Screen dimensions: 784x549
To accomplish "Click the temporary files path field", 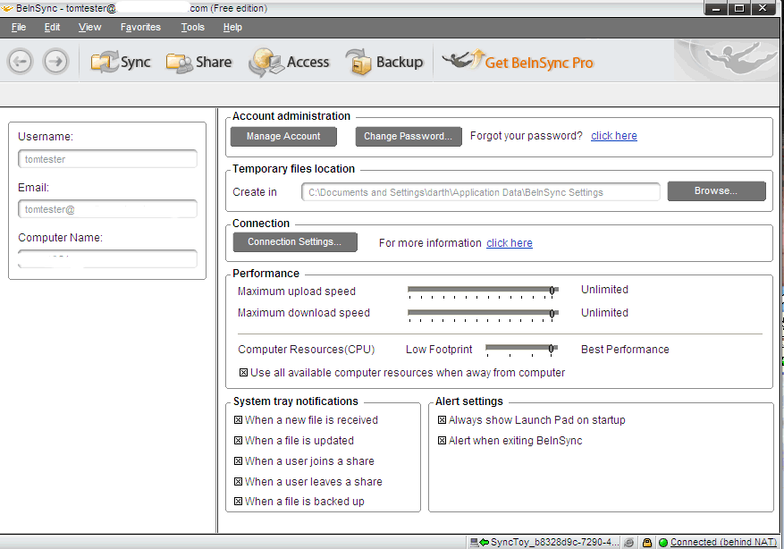I will 480,192.
